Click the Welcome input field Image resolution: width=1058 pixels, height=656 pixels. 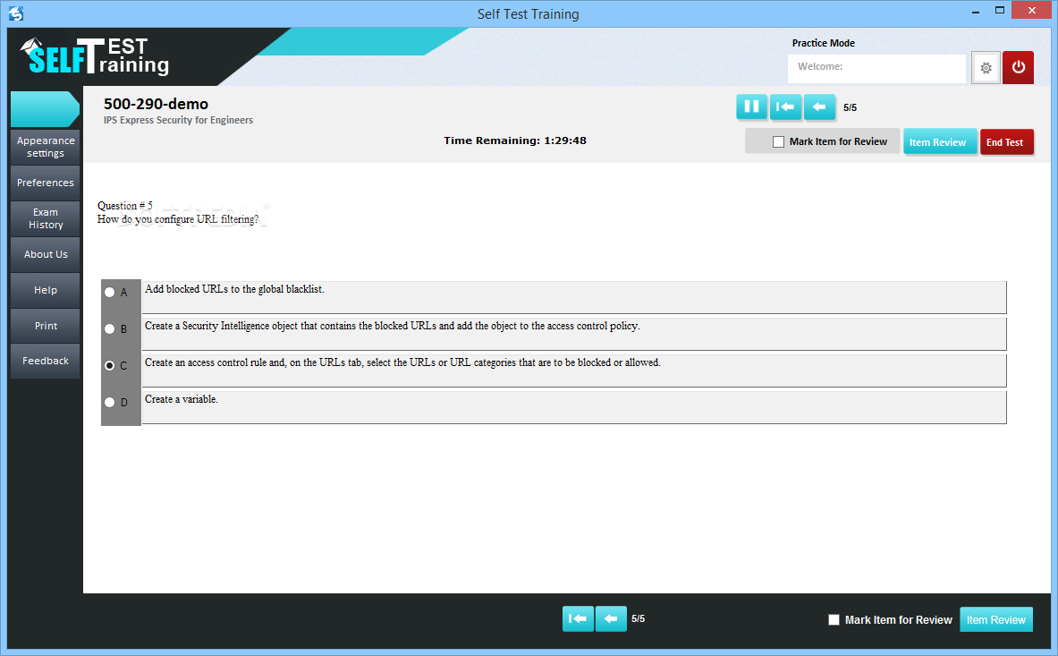[876, 67]
